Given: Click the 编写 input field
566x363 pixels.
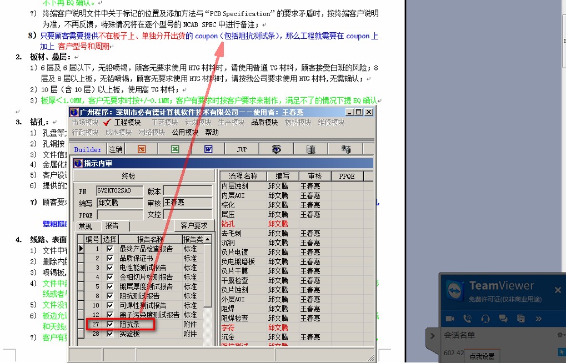Looking at the screenshot, I should pos(119,203).
